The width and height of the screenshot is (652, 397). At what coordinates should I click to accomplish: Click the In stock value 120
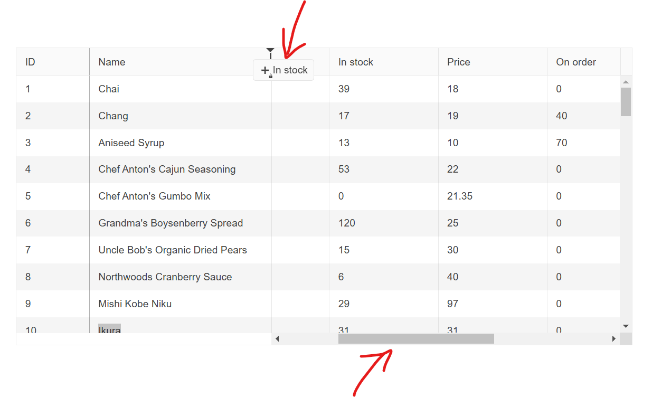coord(347,223)
